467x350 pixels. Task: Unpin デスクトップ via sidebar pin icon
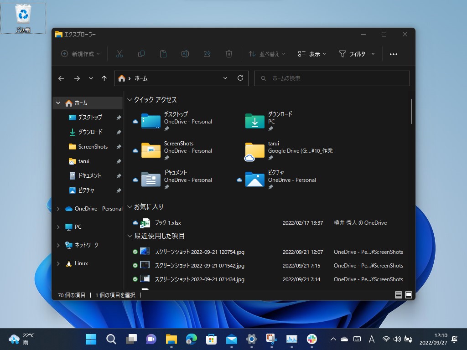click(119, 118)
